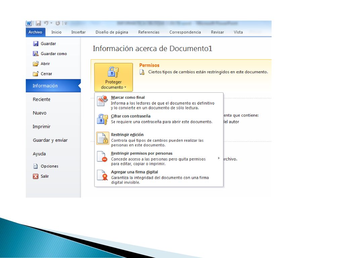Image resolution: width=344 pixels, height=258 pixels.
Task: Open the Revisar tab
Action: pos(217,32)
